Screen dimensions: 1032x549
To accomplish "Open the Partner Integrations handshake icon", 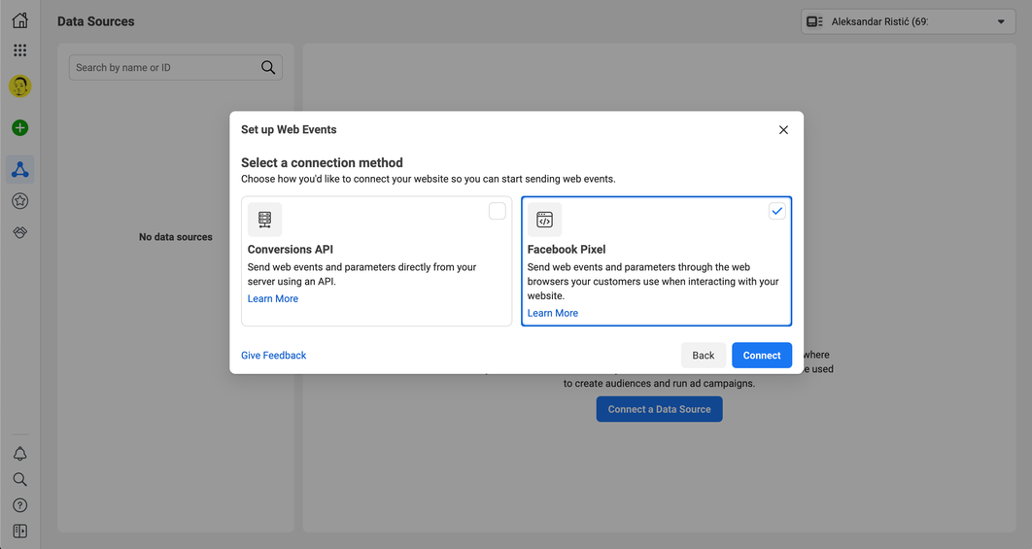I will pos(19,232).
